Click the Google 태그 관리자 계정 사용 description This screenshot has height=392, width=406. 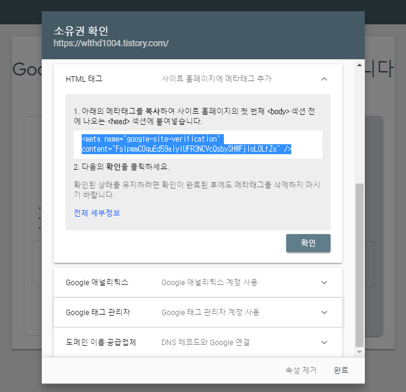(210, 313)
